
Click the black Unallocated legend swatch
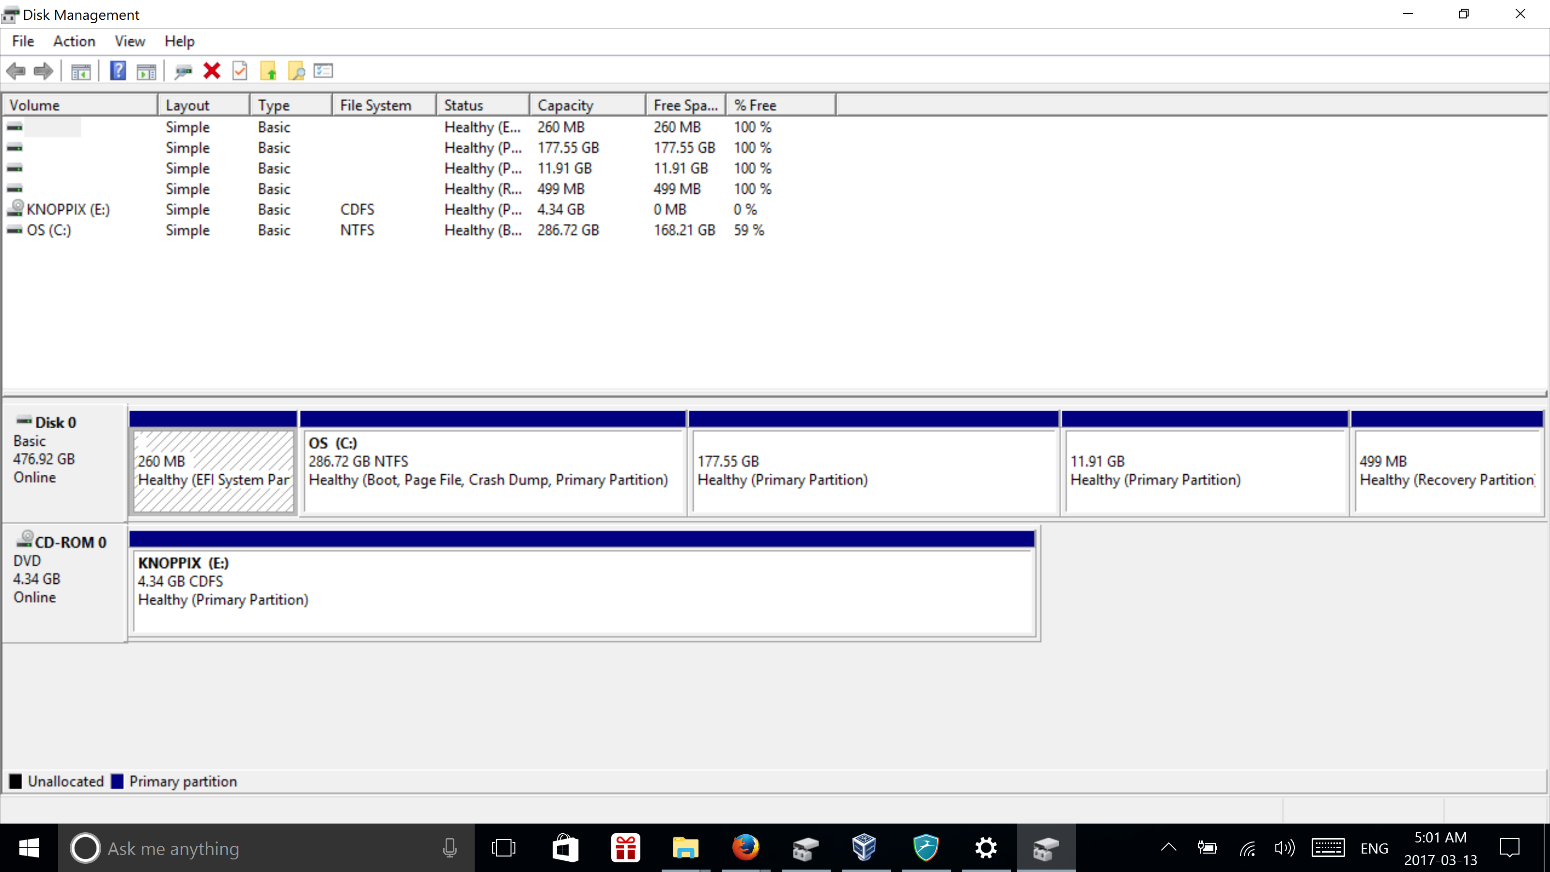point(15,781)
